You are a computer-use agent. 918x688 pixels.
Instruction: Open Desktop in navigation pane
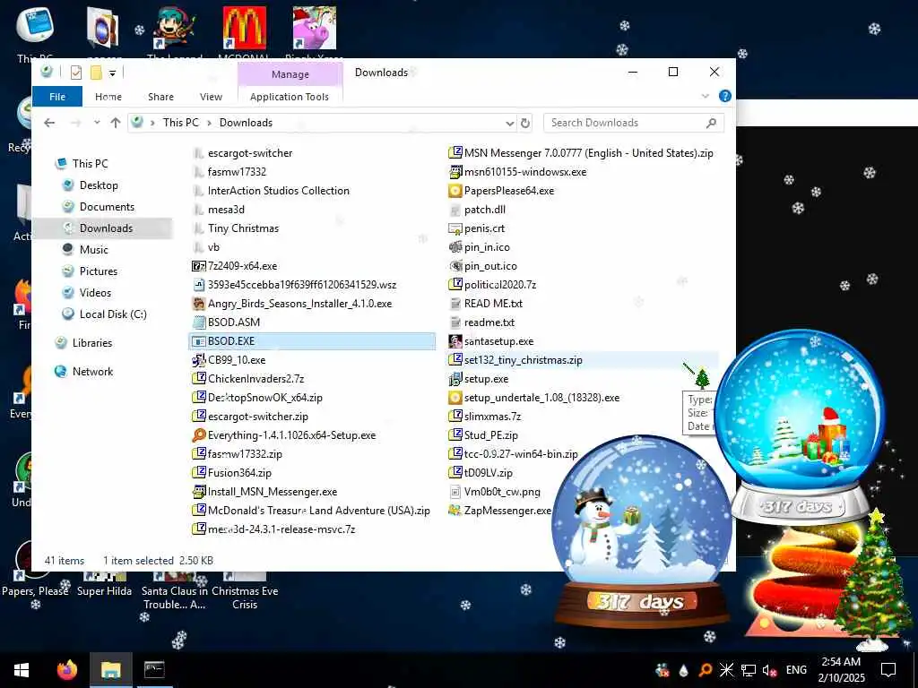click(x=99, y=185)
